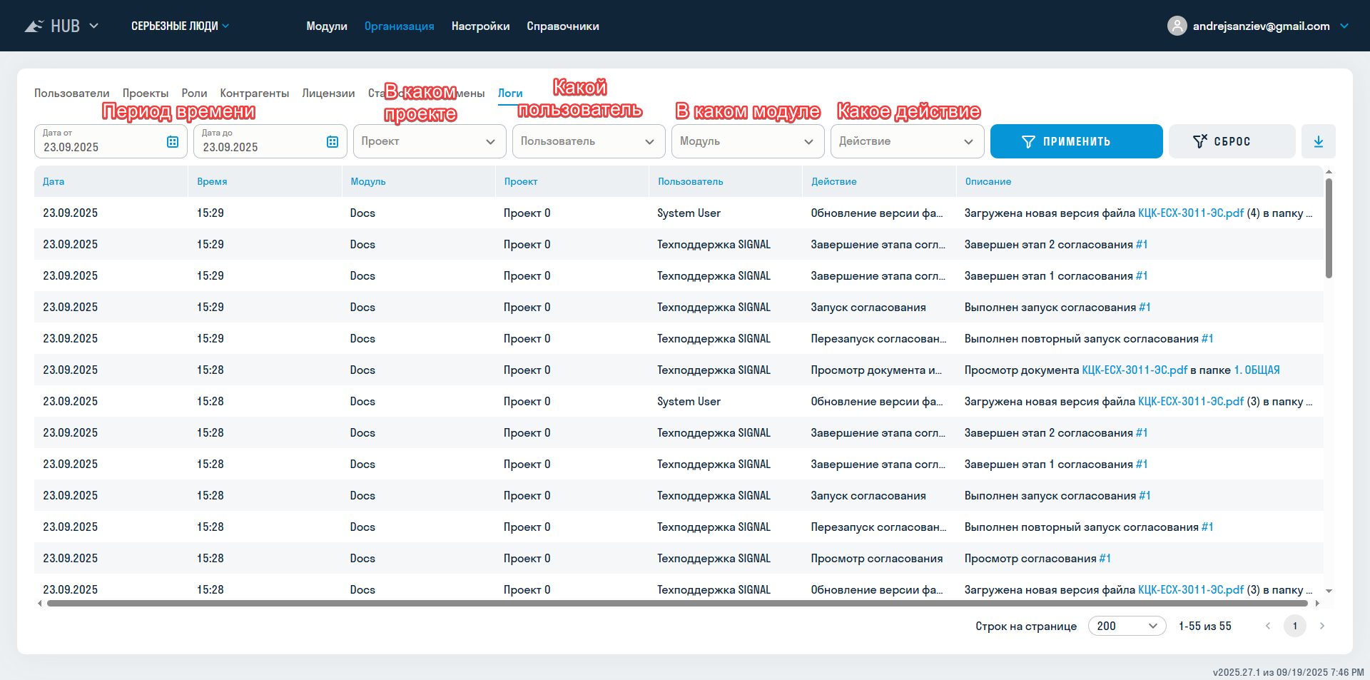Viewport: 1370px width, 680px height.
Task: Expand the Модуль filter dropdown
Action: click(747, 141)
